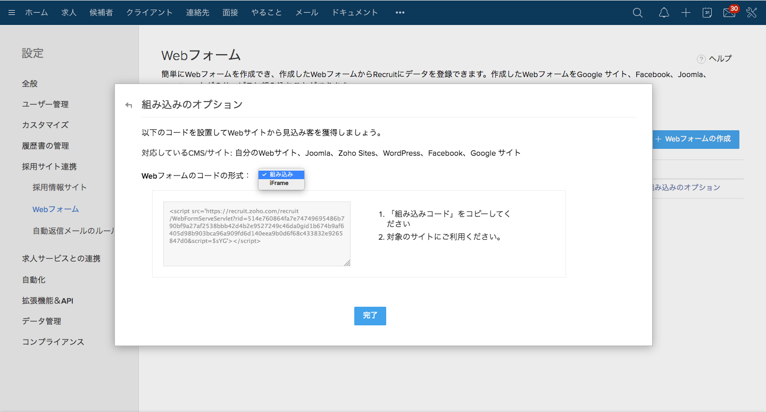Click instruction step 対象のサイトにご利用ください
The image size is (766, 412).
tap(445, 237)
